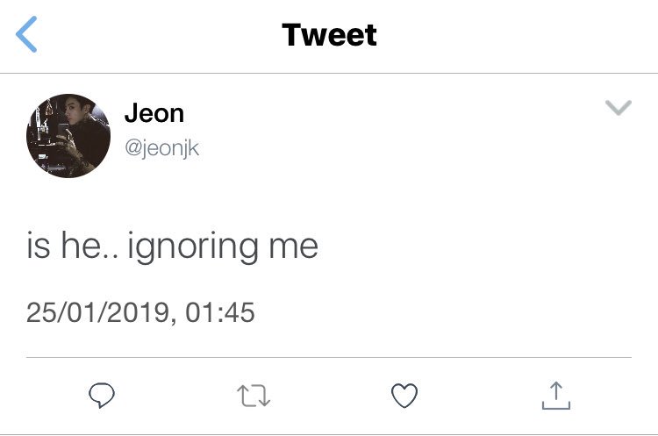Image resolution: width=658 pixels, height=436 pixels.
Task: Open tweet options with gray chevron
Action: point(619,107)
